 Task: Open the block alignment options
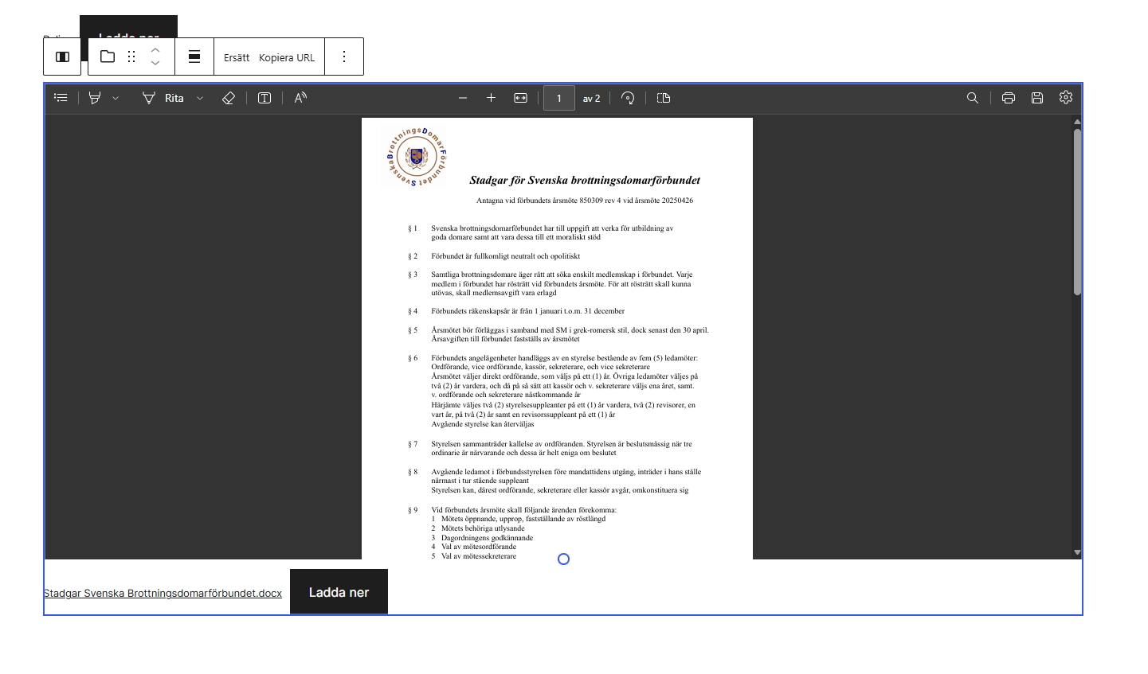(x=194, y=56)
